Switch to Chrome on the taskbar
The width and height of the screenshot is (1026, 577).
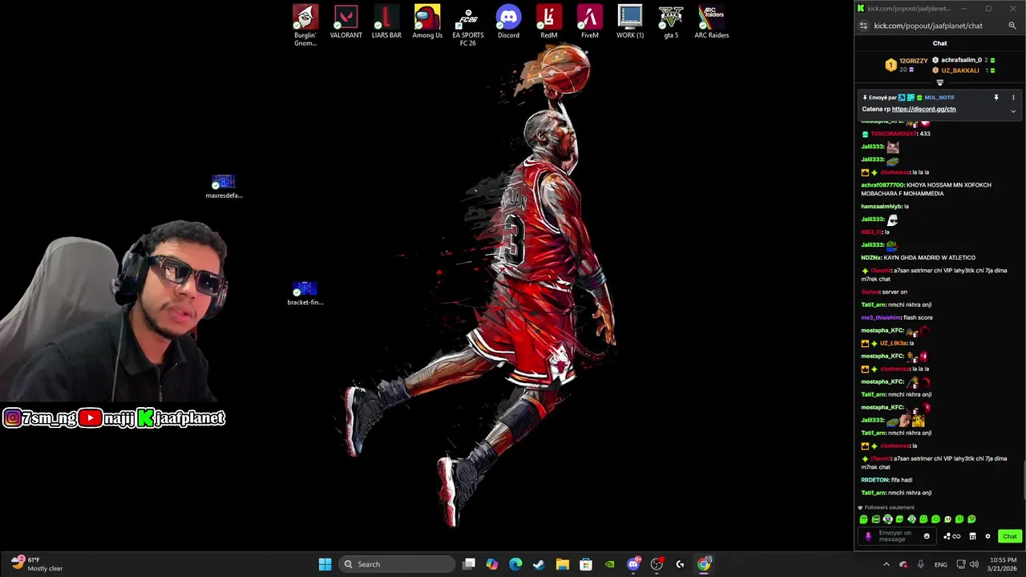pyautogui.click(x=704, y=564)
